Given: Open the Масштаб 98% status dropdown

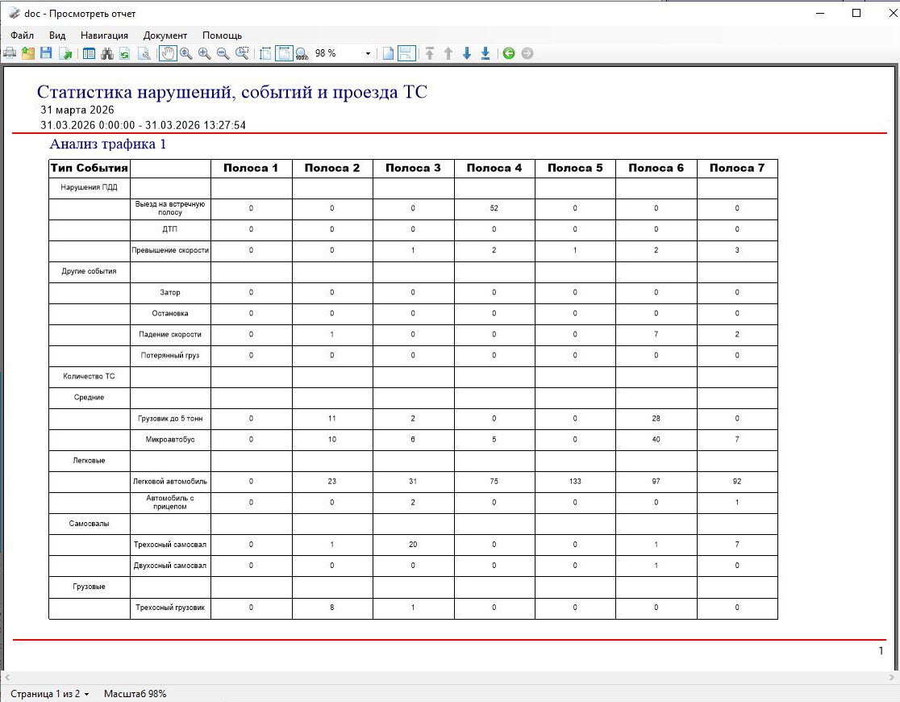Looking at the screenshot, I should click(x=135, y=694).
